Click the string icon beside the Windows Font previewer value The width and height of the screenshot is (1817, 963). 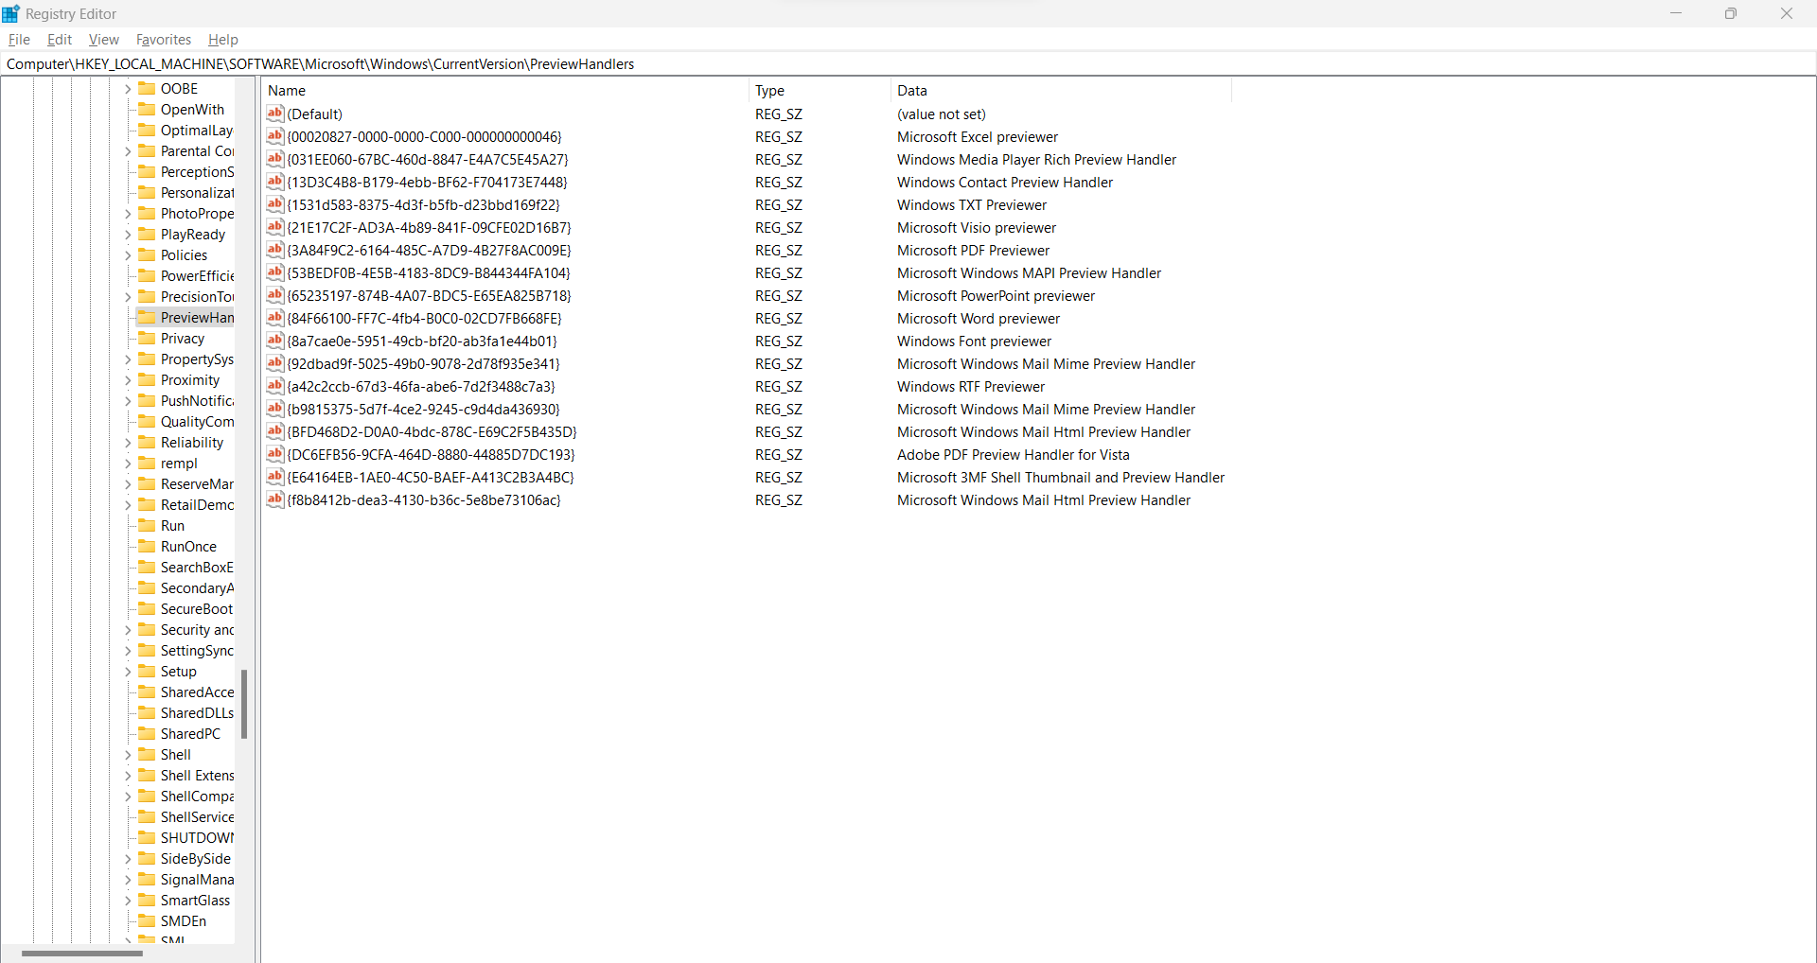(274, 341)
